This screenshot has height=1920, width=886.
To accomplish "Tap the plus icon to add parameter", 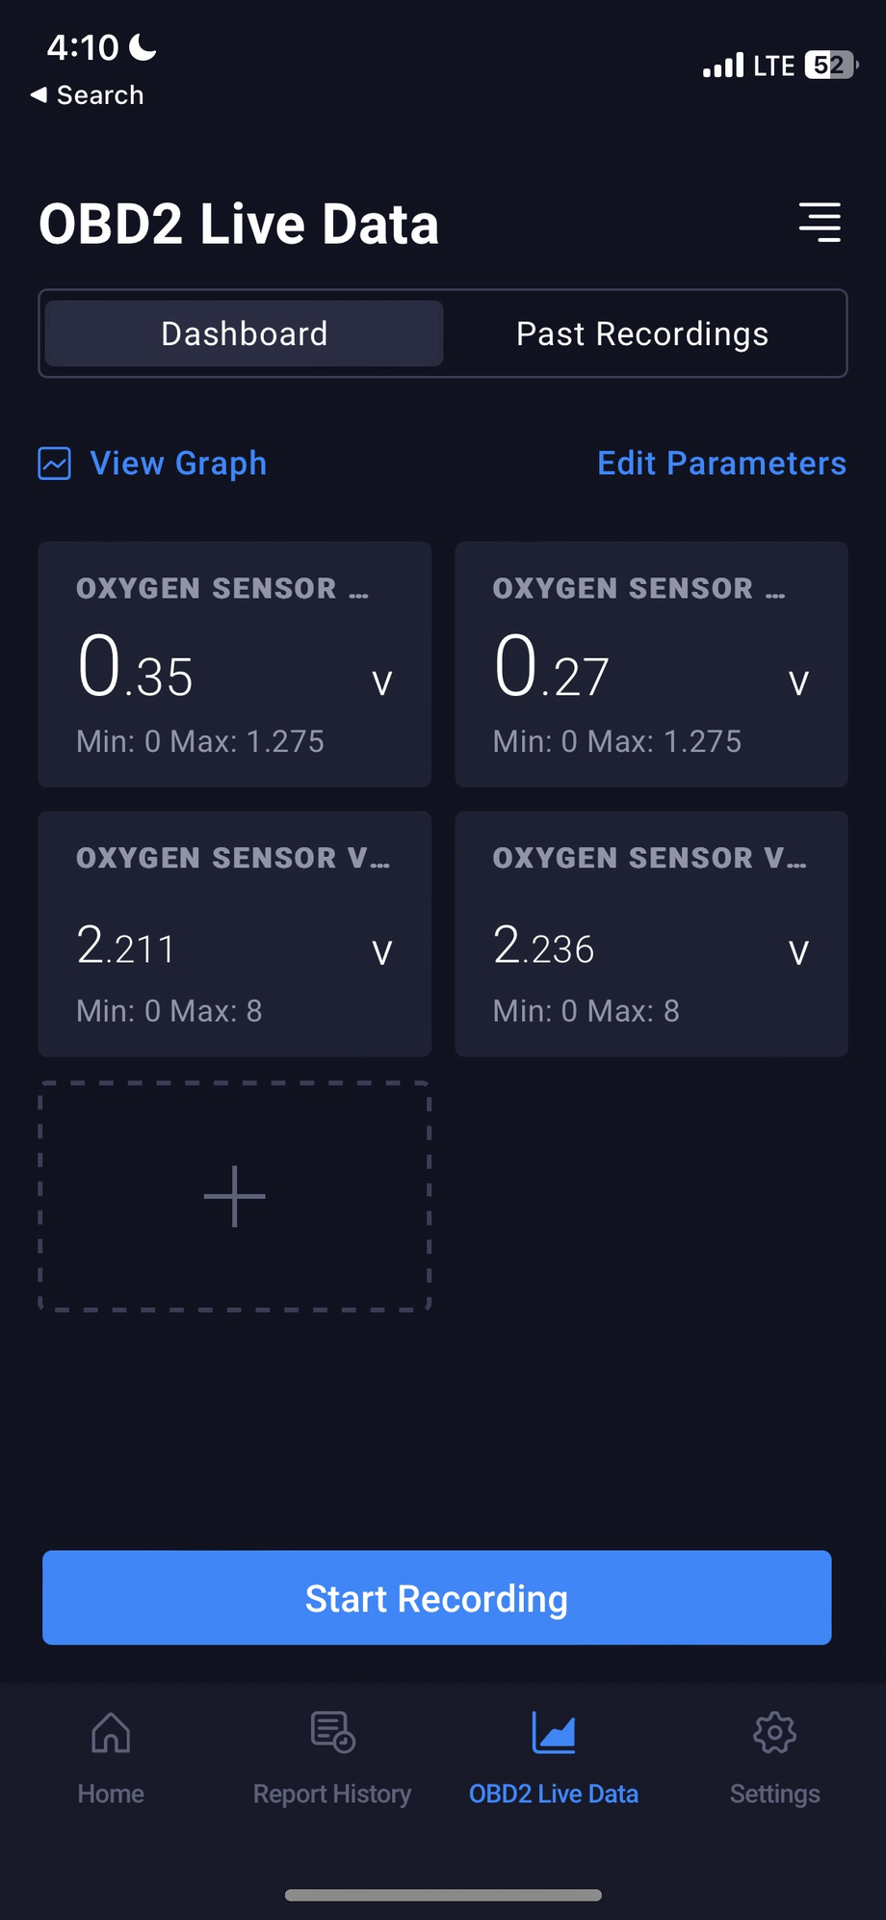I will tap(234, 1196).
